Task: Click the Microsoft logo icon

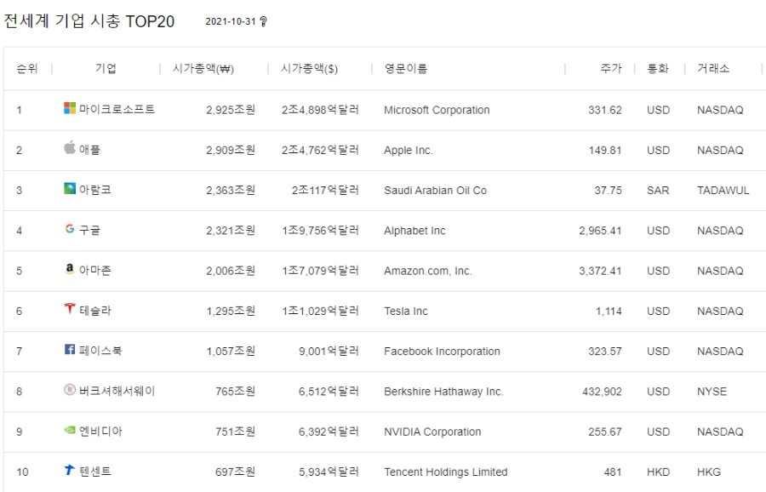Action: click(70, 108)
